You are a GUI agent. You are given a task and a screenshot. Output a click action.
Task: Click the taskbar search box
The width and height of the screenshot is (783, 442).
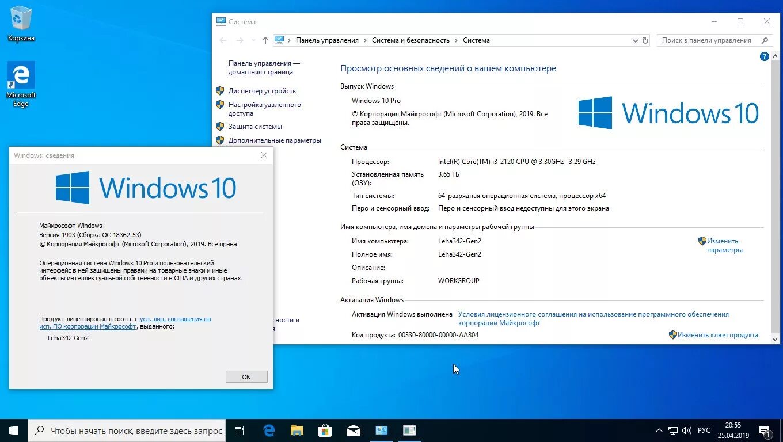[127, 430]
